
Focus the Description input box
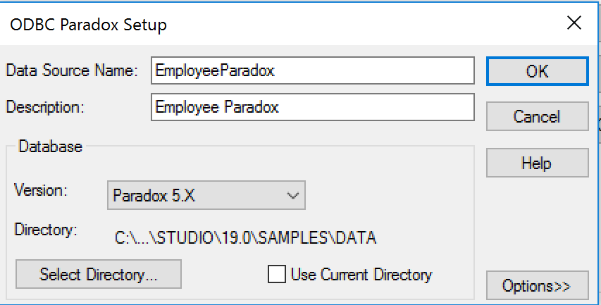pos(313,107)
